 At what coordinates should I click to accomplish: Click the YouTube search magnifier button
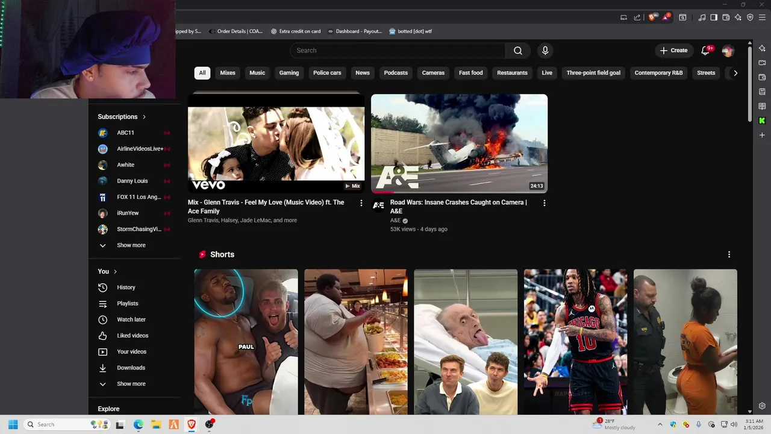coord(518,51)
